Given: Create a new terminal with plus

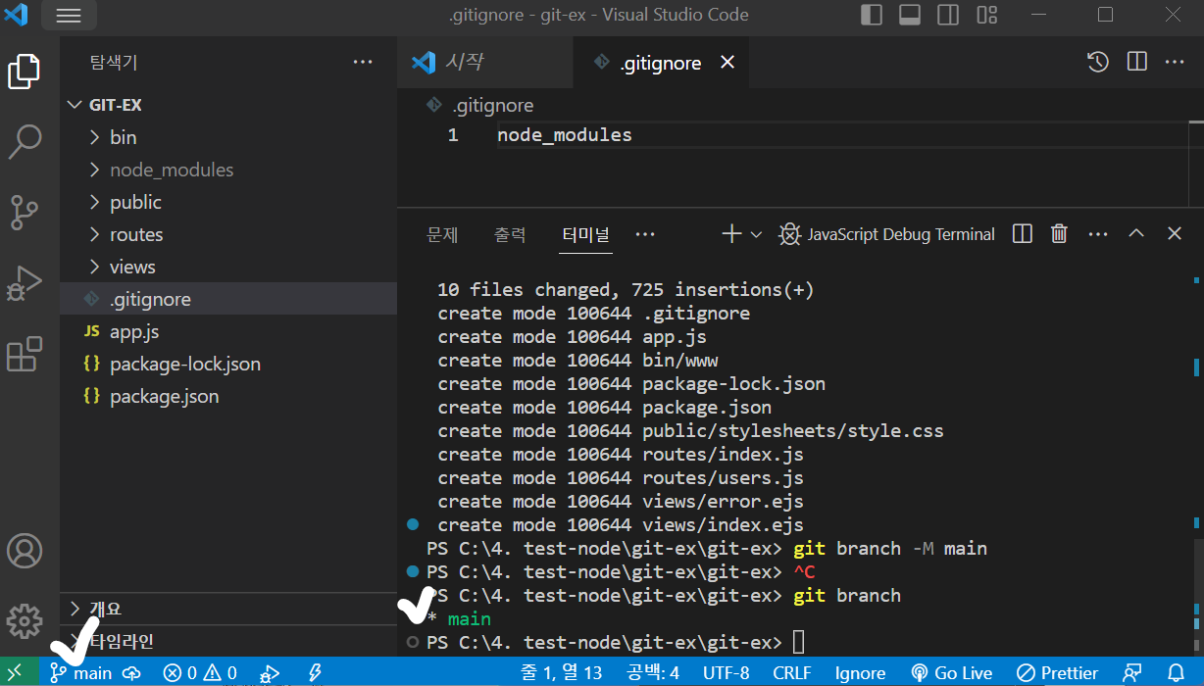Looking at the screenshot, I should point(731,234).
